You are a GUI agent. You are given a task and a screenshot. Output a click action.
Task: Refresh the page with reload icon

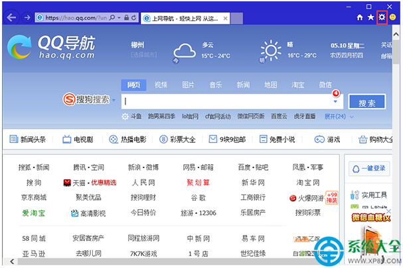pos(133,18)
